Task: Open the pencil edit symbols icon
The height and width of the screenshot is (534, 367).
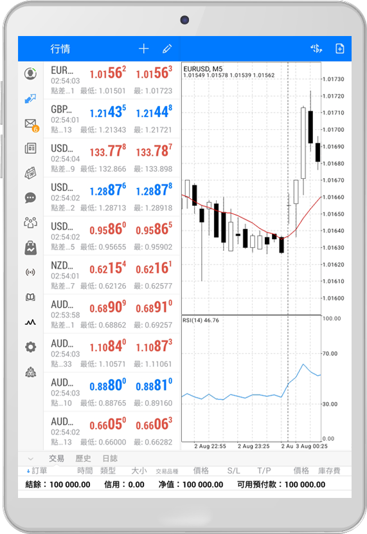Action: click(x=167, y=49)
